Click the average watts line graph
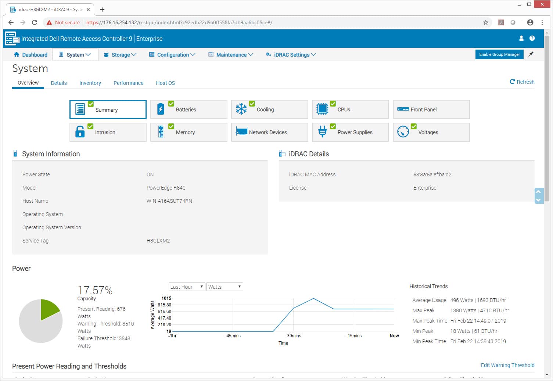Viewport: 553px width, 381px height. (283, 315)
